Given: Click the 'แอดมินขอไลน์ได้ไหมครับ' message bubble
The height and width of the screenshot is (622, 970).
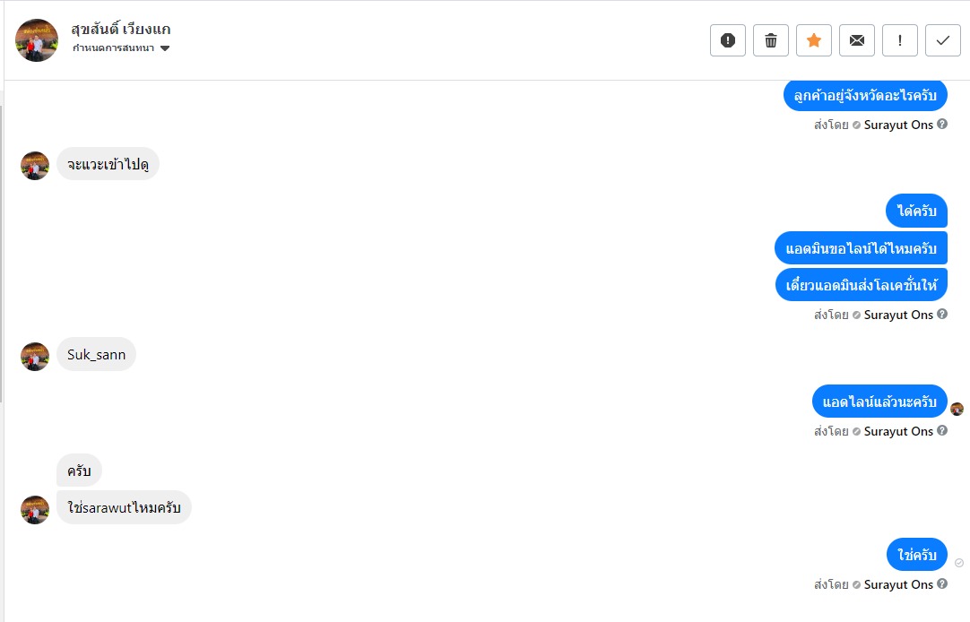Looking at the screenshot, I should pyautogui.click(x=861, y=248).
